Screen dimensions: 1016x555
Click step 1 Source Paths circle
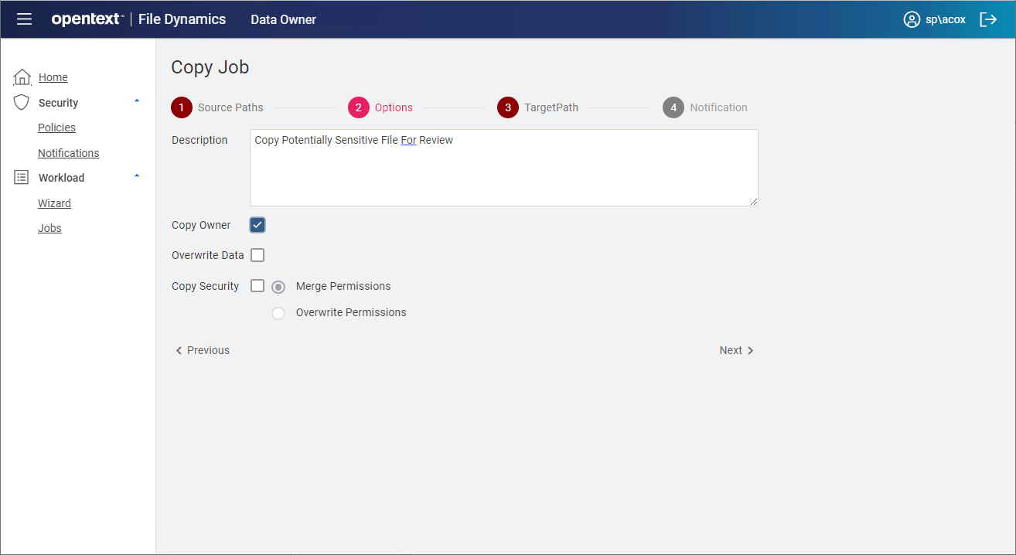pos(182,107)
